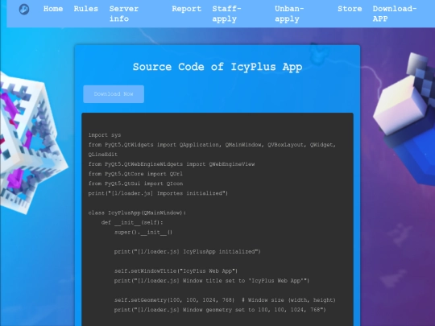435x326 pixels.
Task: Click the print 'Window geometry set' line
Action: (220, 310)
